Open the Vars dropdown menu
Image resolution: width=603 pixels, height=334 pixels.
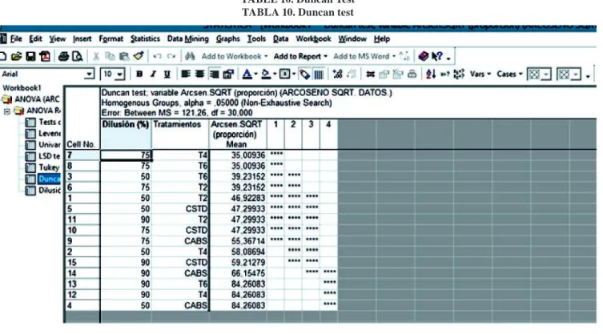(480, 74)
